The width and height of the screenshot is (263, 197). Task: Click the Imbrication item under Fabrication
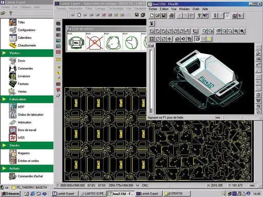pyautogui.click(x=25, y=122)
